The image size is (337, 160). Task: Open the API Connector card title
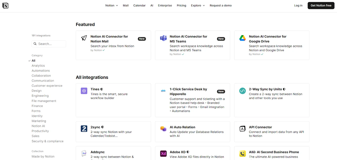tap(261, 127)
